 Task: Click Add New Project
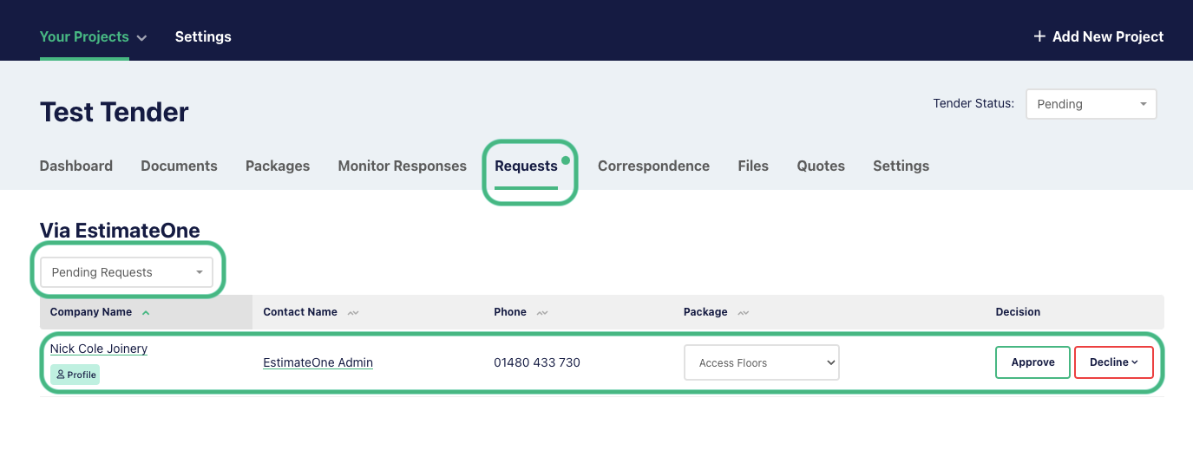coord(1098,36)
